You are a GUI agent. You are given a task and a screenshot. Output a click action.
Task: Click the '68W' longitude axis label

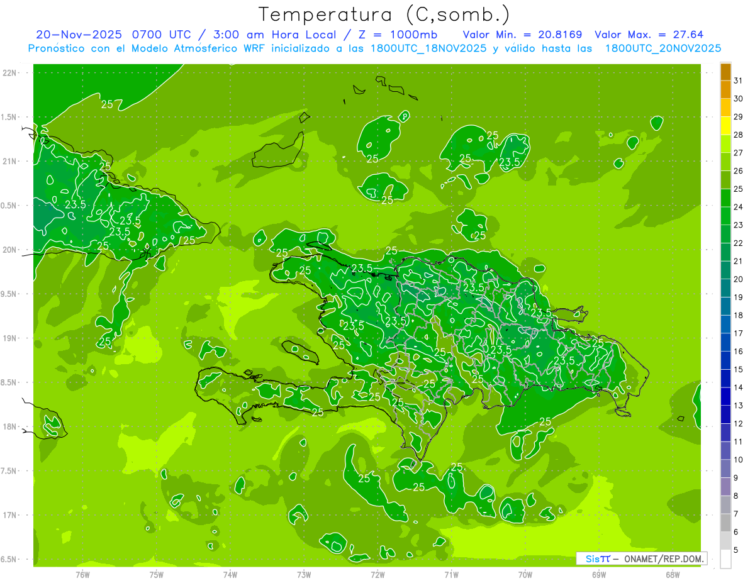pyautogui.click(x=672, y=574)
